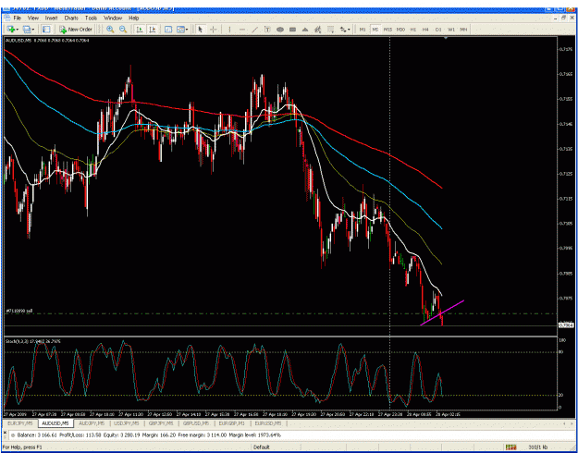Open the View menu
This screenshot has height=453, width=578.
click(x=33, y=18)
